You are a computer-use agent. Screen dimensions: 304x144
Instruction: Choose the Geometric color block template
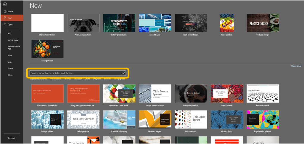[119, 94]
